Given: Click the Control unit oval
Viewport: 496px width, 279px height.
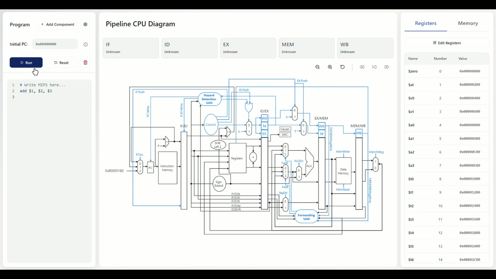Looking at the screenshot, I should pos(211,125).
